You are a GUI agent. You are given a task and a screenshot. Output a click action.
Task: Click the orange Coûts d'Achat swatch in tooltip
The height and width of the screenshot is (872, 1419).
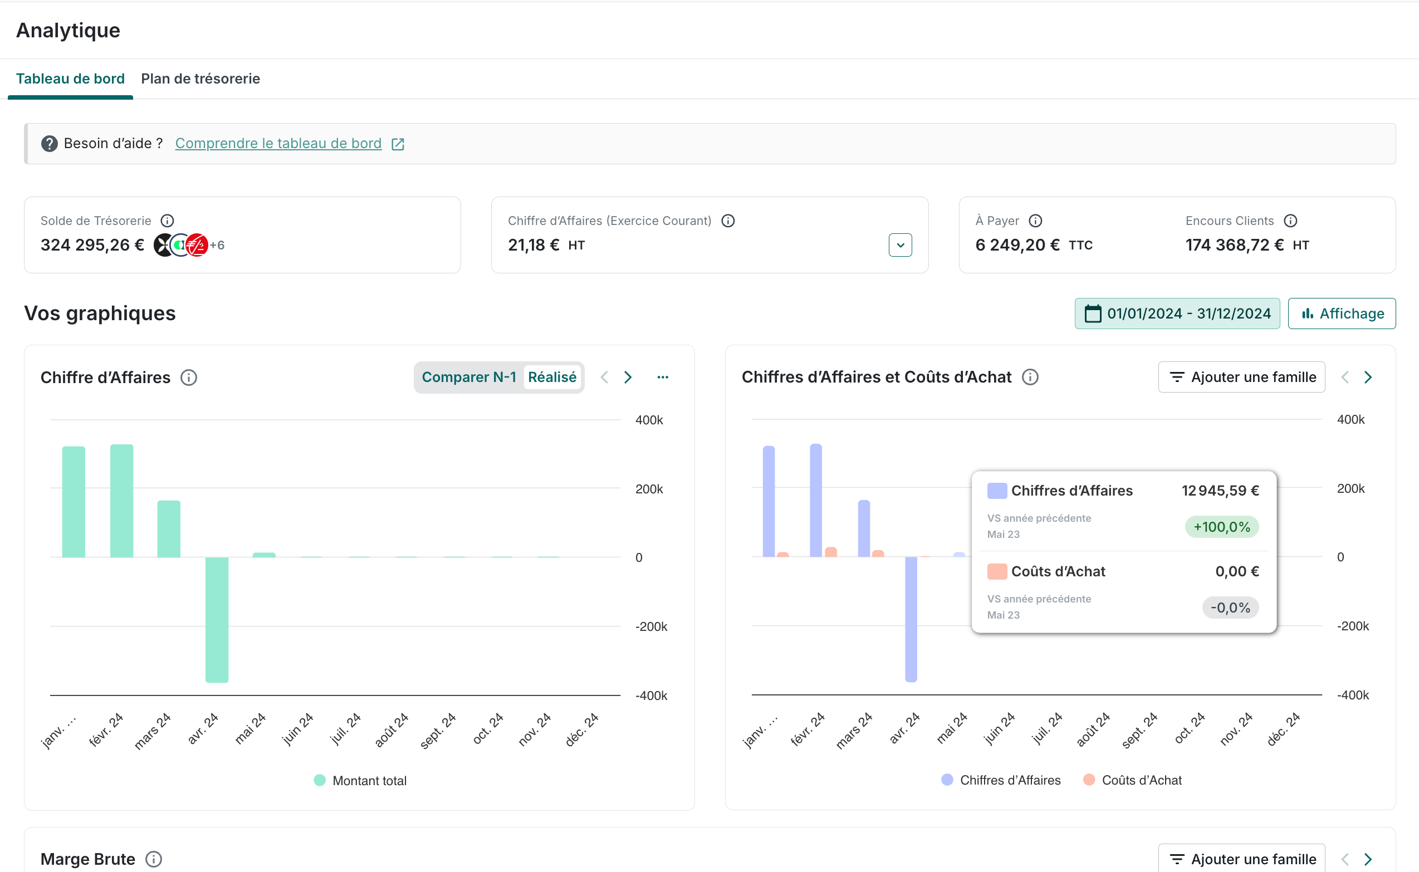(997, 571)
